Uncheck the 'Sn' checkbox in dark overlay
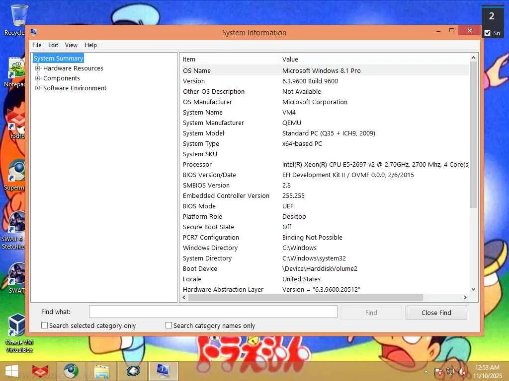 coord(487,33)
